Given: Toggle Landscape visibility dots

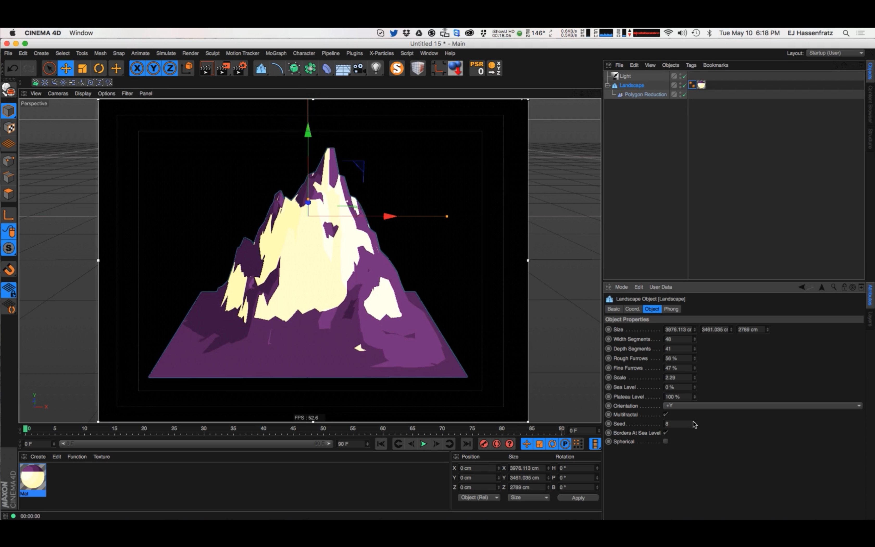Looking at the screenshot, I should [x=680, y=85].
